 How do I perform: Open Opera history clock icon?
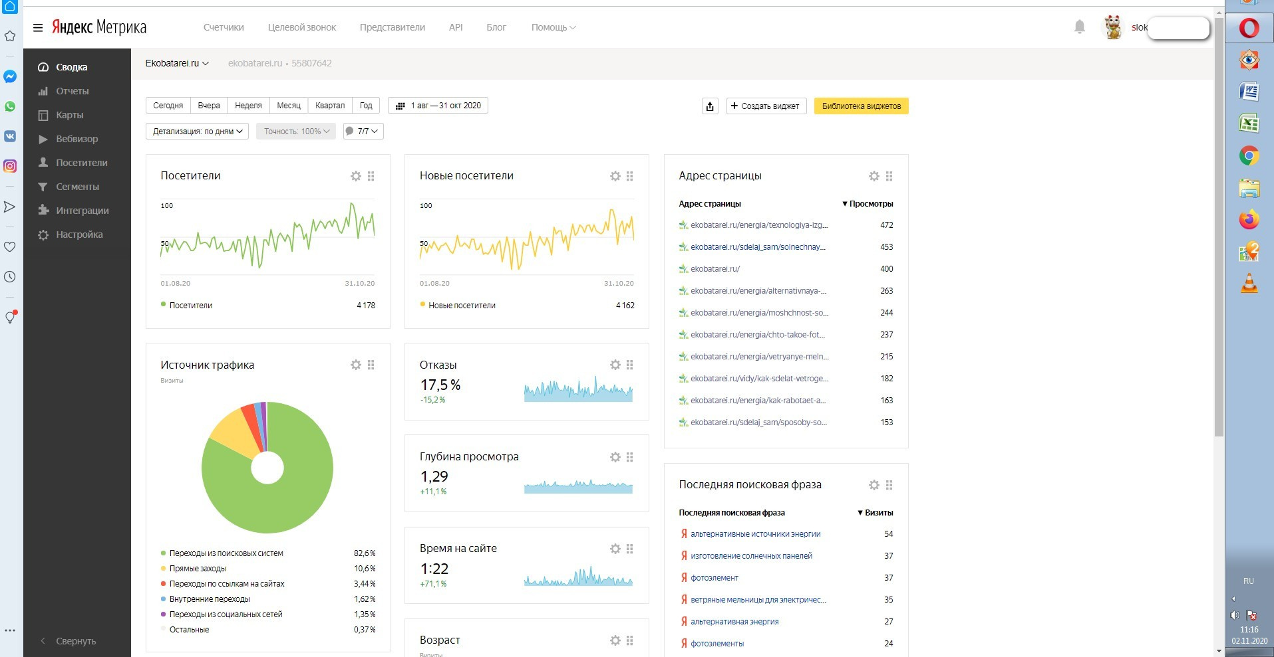(x=10, y=277)
